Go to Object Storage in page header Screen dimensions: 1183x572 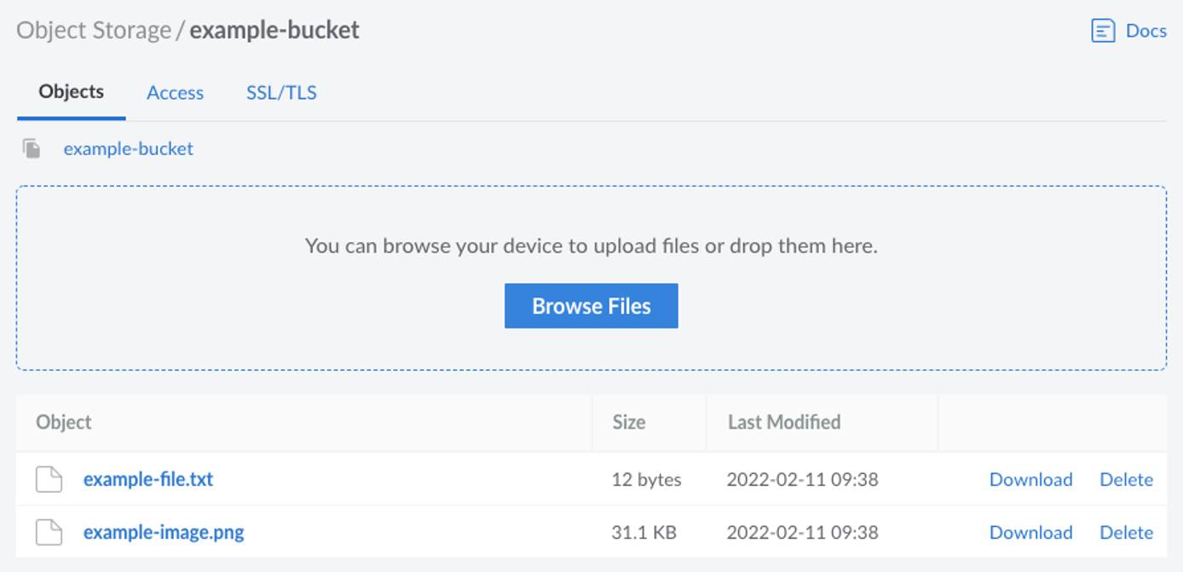tap(94, 31)
